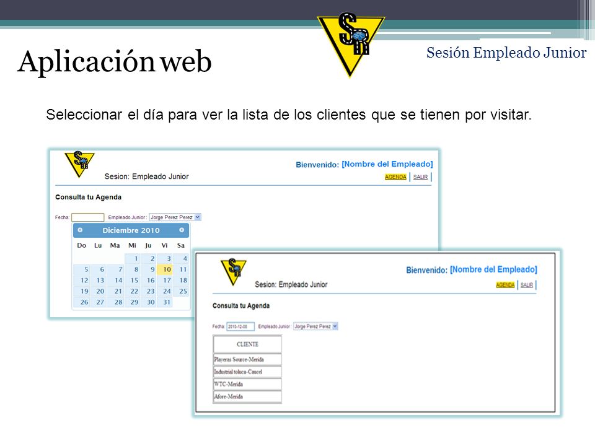
Task: Click 'Sesion: Empleado Junior' in the first window
Action: click(146, 177)
